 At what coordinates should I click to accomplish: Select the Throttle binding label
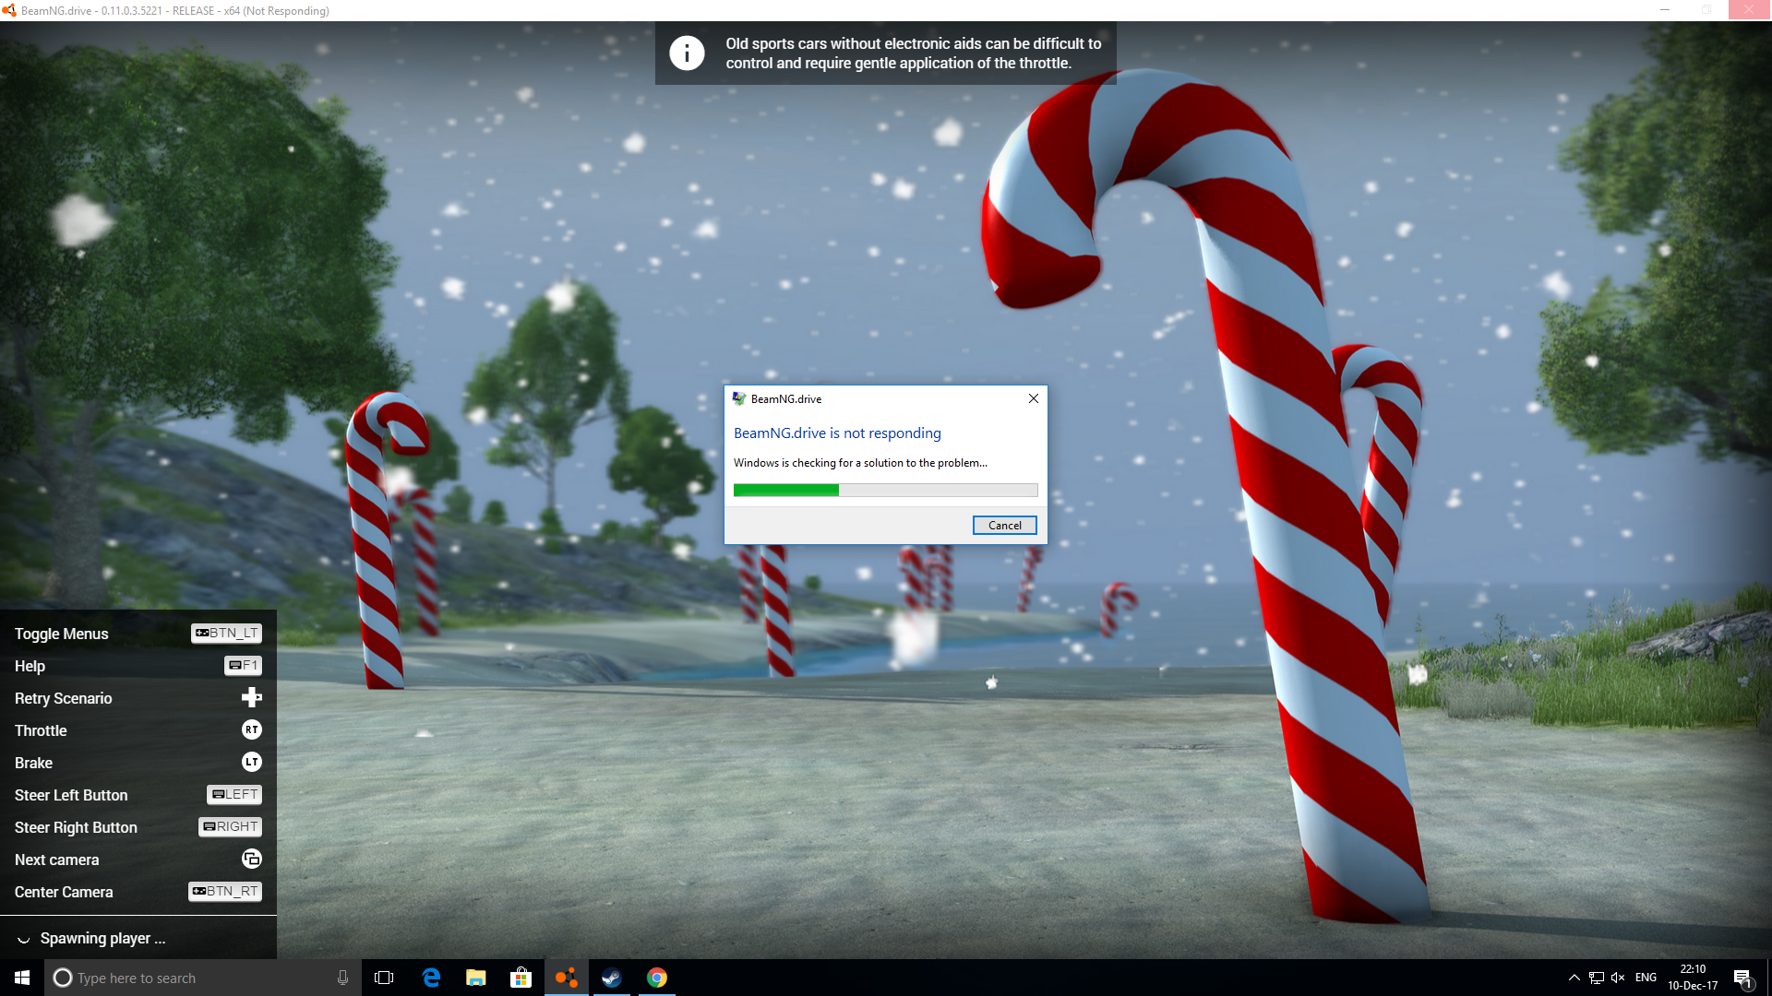click(41, 730)
